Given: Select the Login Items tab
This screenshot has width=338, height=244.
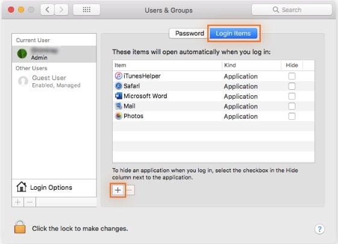Looking at the screenshot, I should tap(233, 33).
